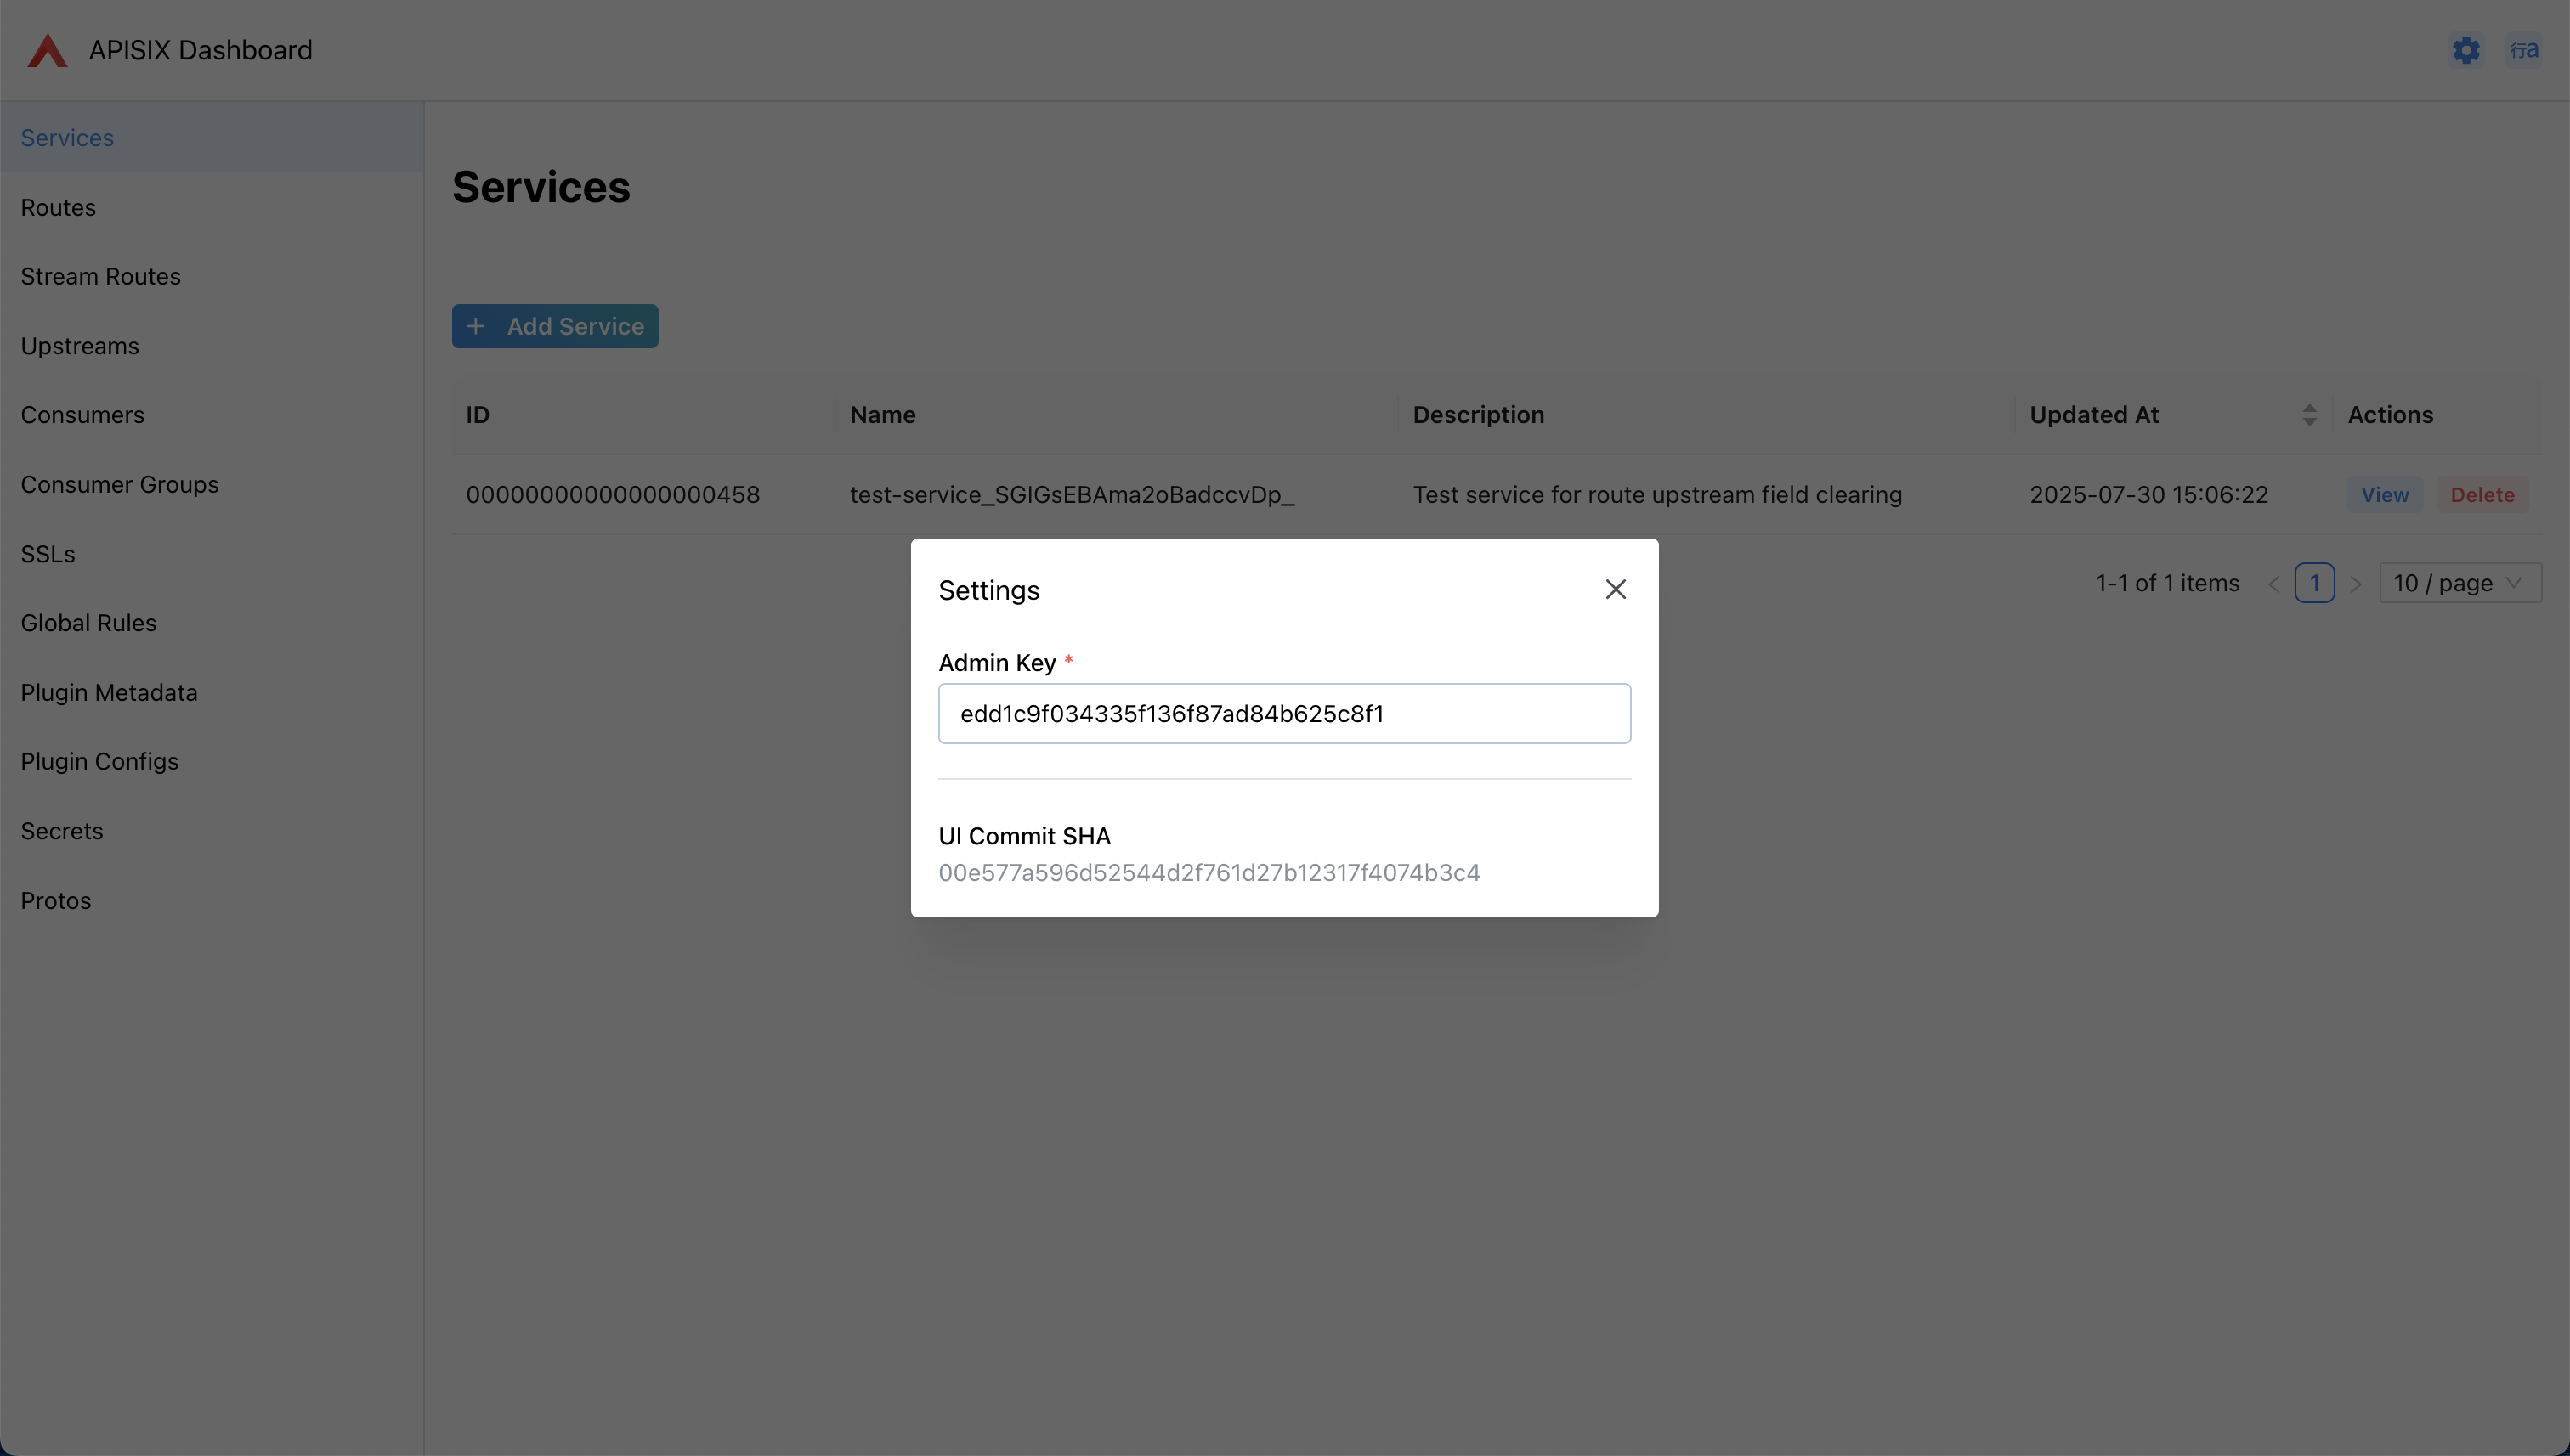Open Global Rules in sidebar
The height and width of the screenshot is (1456, 2570).
click(x=88, y=623)
